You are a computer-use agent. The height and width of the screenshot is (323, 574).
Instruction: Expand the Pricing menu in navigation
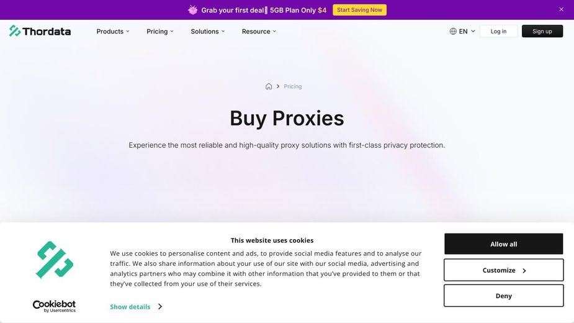(160, 32)
